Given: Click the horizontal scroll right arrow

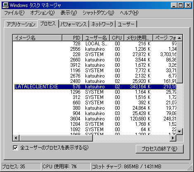Looking at the screenshot, I should 173,138.
